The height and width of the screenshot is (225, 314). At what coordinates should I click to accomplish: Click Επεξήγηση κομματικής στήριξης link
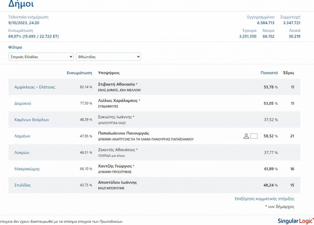pos(265,199)
